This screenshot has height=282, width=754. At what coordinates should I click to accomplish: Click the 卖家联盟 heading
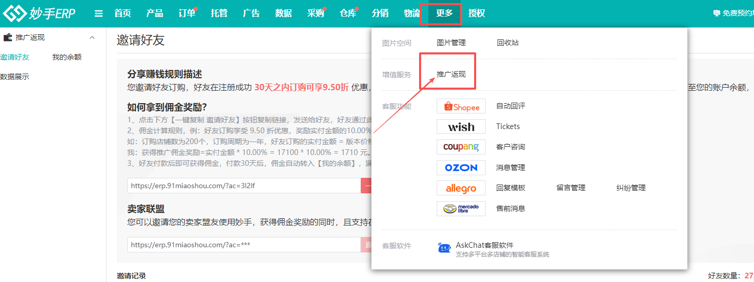click(x=146, y=209)
